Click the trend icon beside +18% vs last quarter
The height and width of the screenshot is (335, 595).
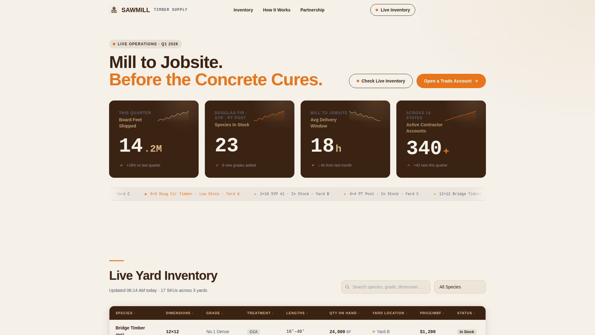[x=121, y=165]
